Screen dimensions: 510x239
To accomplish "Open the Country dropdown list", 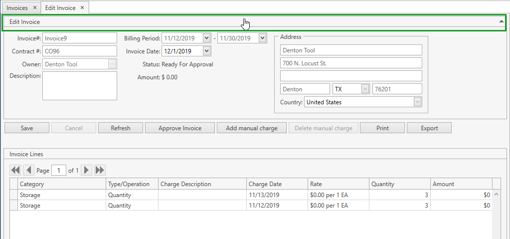I will [417, 102].
